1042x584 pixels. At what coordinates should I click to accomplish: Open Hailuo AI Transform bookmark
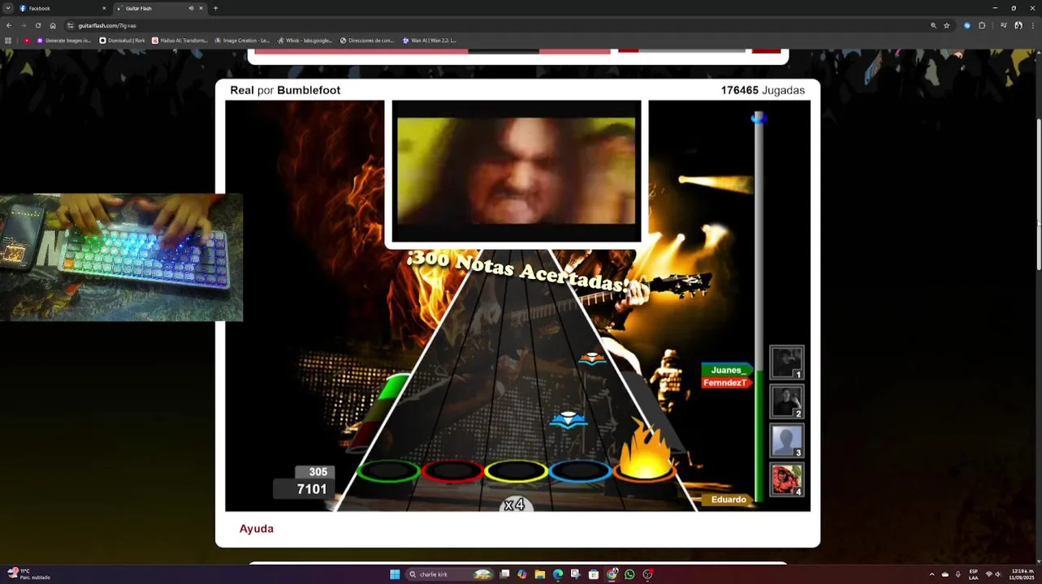[x=179, y=41]
